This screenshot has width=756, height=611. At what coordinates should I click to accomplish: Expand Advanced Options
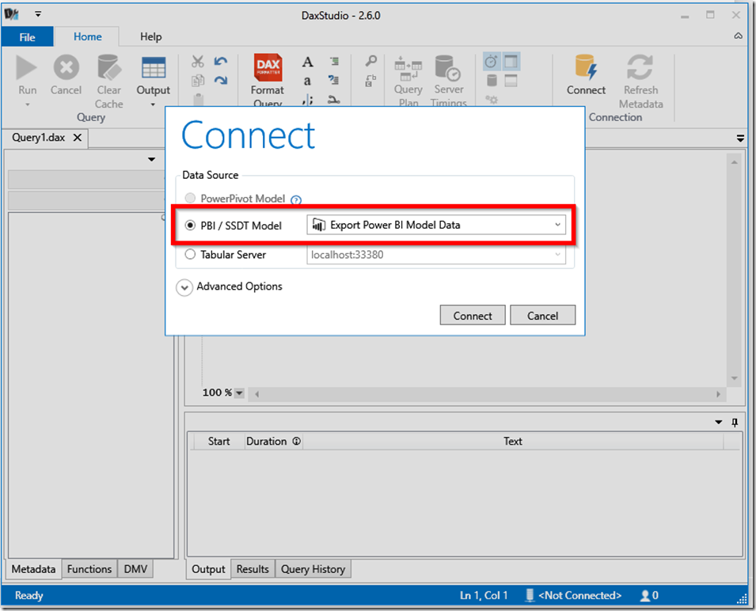184,287
